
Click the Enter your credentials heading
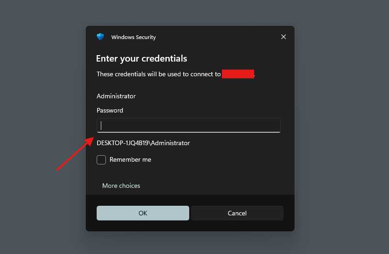[x=141, y=58]
